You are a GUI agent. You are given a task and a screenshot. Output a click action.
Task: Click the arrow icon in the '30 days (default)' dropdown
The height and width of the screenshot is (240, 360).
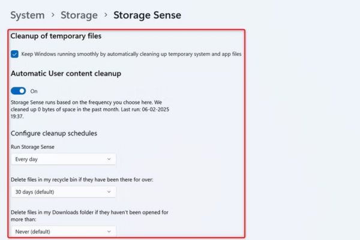109,192
